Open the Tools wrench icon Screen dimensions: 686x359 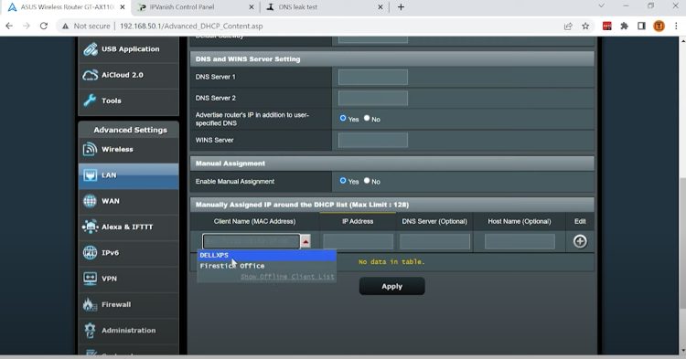(90, 100)
